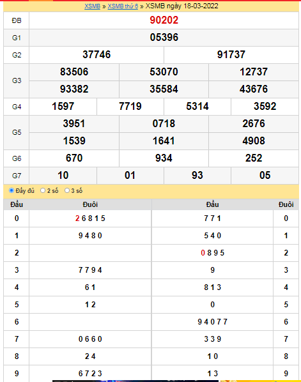
Task: Click the G5 row label
Action: 17,132
